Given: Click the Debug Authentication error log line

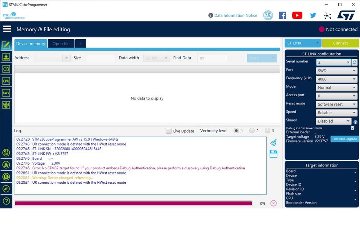Looking at the screenshot, I should 131,168.
